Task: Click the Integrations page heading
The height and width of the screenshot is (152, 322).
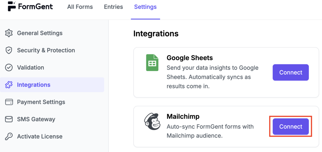Action: tap(156, 33)
